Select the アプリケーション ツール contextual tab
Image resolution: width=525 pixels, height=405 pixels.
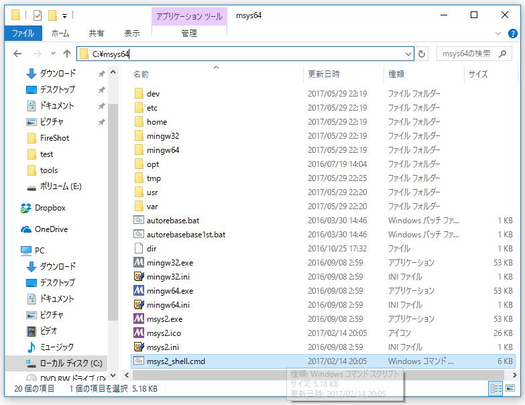coord(189,16)
